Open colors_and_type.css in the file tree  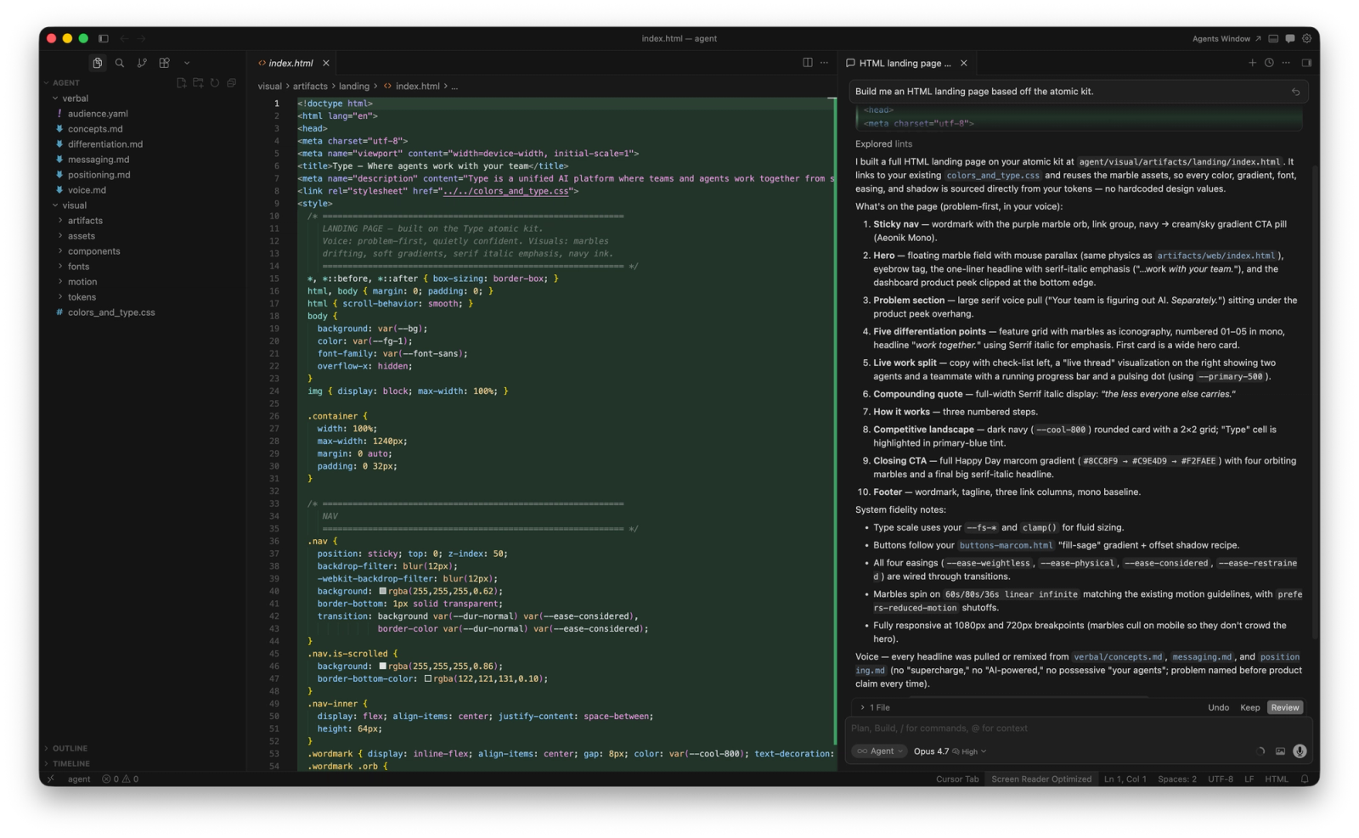111,312
